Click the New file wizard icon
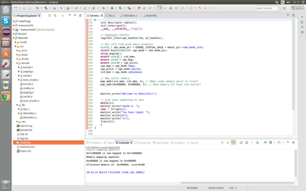The width and height of the screenshot is (306, 191). click(x=16, y=8)
